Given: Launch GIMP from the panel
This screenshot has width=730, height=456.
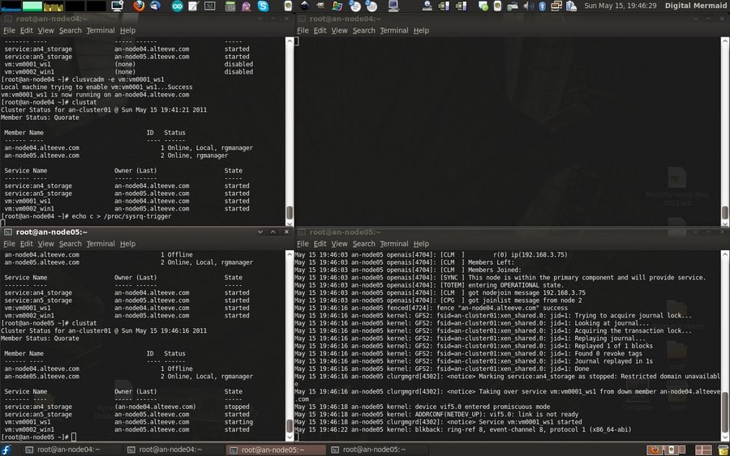Looking at the screenshot, I should [320, 6].
